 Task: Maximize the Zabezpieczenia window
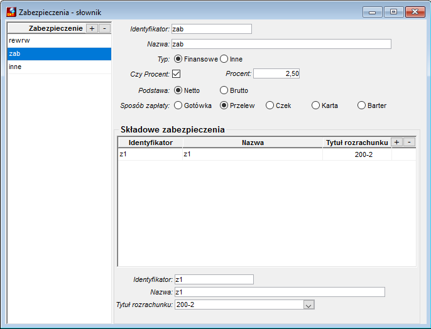[x=393, y=12]
